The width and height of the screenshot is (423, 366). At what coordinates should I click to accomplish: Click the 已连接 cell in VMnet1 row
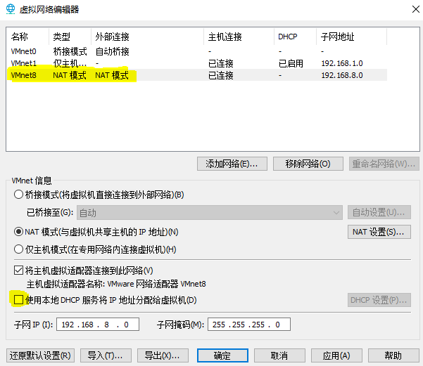pyautogui.click(x=221, y=63)
